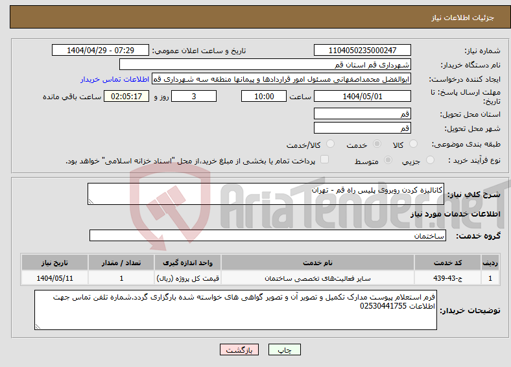The image size is (511, 367).
Task: Click the اطلاعات خدمات مورد نیاز heading
Action: (x=455, y=214)
